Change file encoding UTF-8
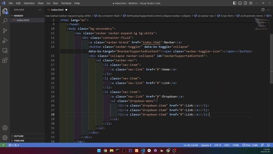The width and height of the screenshot is (273, 154). pyautogui.click(x=218, y=145)
